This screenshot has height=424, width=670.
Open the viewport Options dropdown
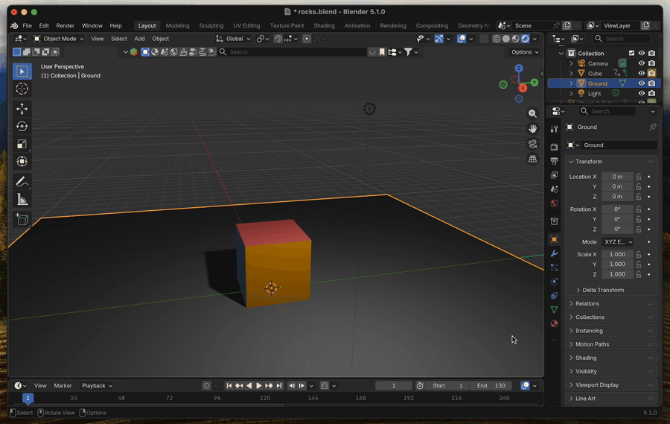click(525, 51)
